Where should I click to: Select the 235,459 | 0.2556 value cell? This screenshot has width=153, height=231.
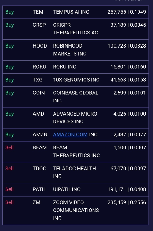127,202
